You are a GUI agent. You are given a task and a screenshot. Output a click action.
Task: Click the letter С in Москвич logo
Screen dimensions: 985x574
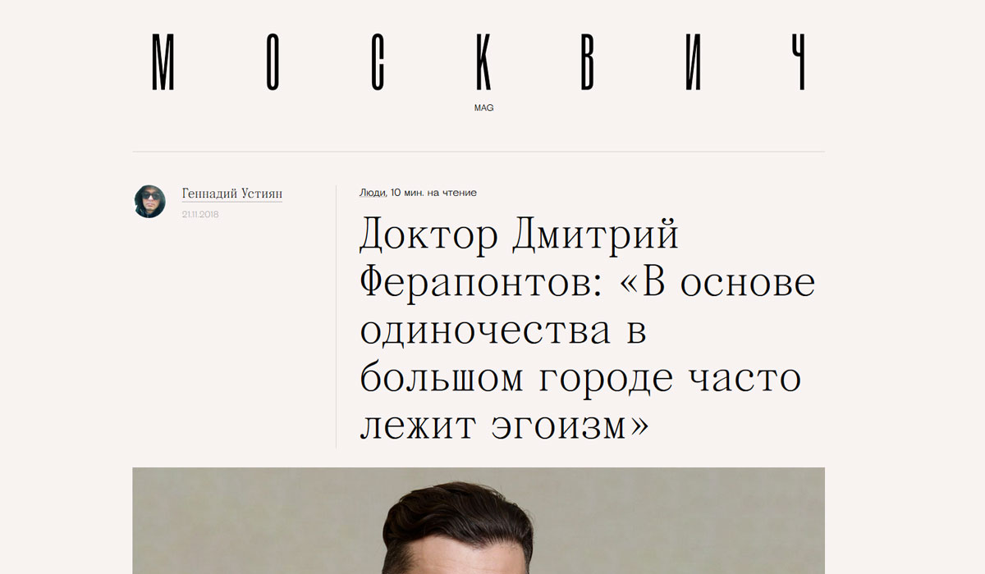point(378,62)
